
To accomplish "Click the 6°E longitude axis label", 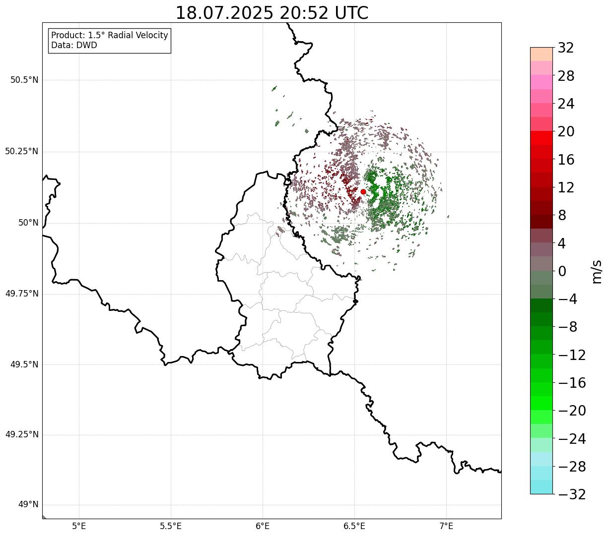I will (x=263, y=526).
